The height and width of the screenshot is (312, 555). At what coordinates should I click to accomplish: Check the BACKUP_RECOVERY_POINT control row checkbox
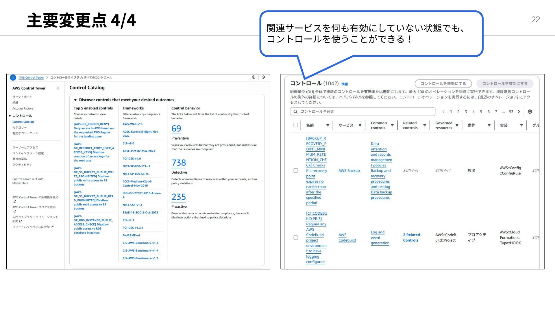295,171
